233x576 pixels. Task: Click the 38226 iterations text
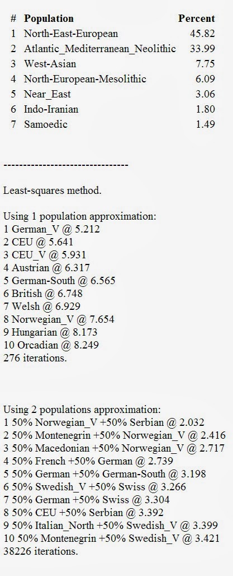tap(41, 551)
